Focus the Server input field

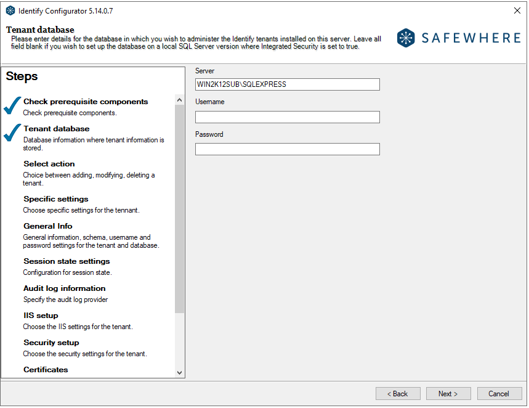tap(288, 84)
